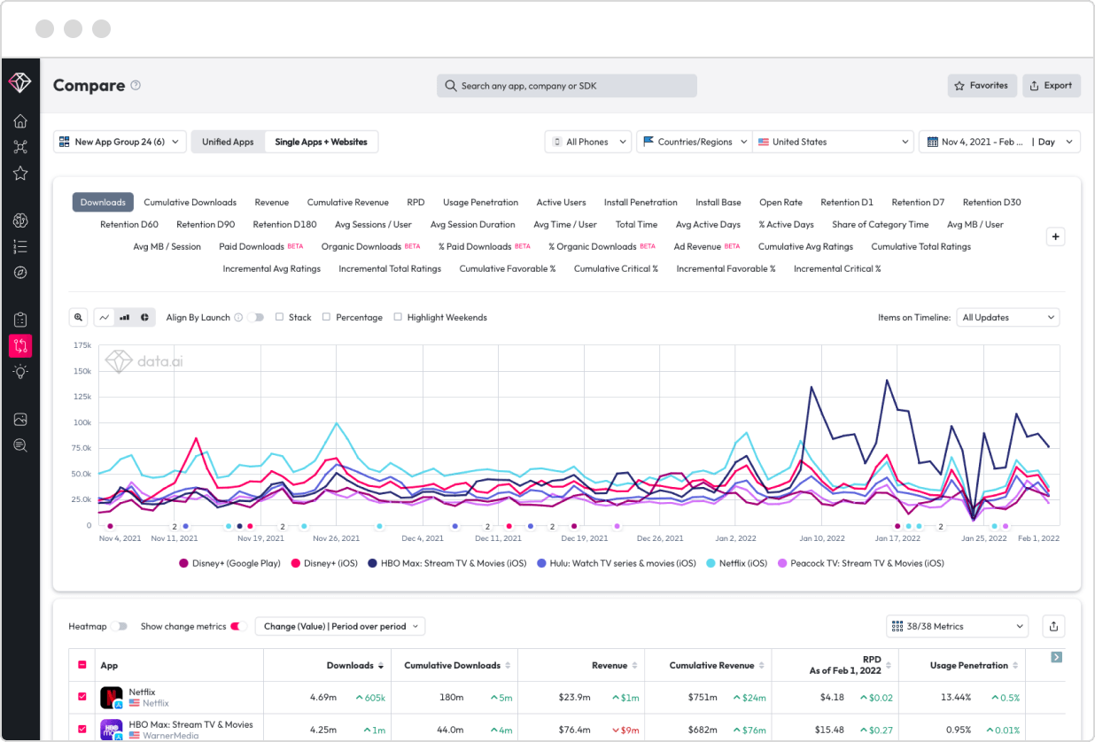
Task: Click the table share/export icon
Action: point(1053,626)
